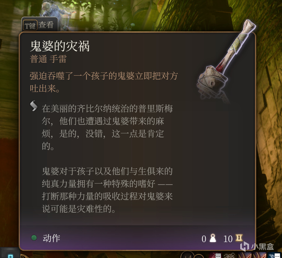Click the round button on bottom hotbar
The width and height of the screenshot is (282, 258).
[x=187, y=255]
